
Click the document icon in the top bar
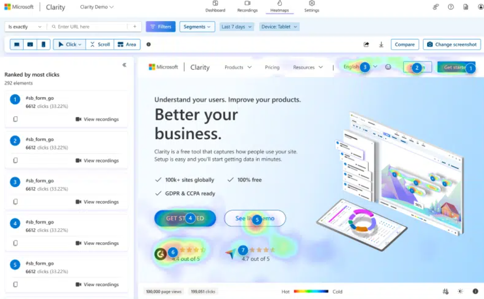(x=466, y=7)
